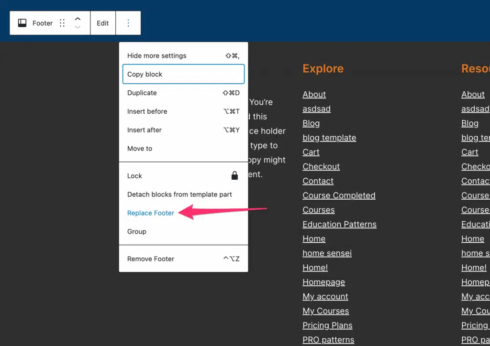This screenshot has width=490, height=346.
Task: Select Detach blocks from template part
Action: point(180,195)
